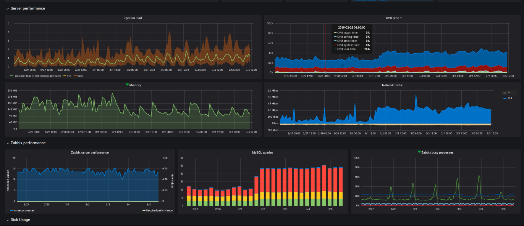This screenshot has width=524, height=226.
Task: Click the tallest MySQL queries bar on 3/4
Action: tap(324, 185)
